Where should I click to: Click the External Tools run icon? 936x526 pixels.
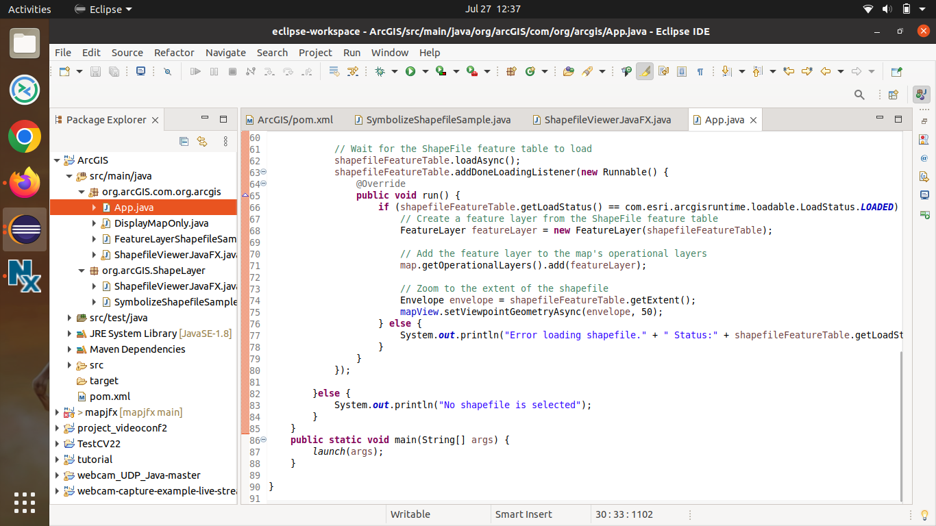coord(471,71)
